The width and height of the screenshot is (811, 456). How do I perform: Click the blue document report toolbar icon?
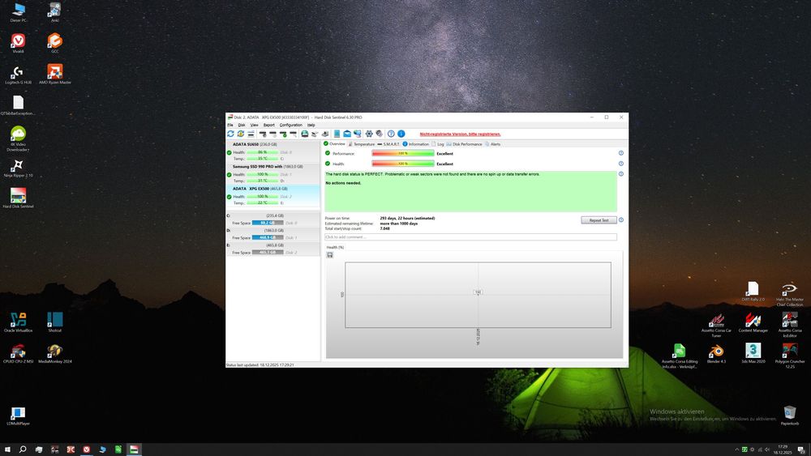coord(337,134)
